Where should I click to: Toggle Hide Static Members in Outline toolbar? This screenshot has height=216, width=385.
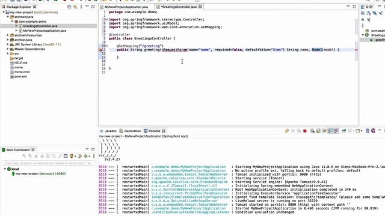pyautogui.click(x=381, y=13)
